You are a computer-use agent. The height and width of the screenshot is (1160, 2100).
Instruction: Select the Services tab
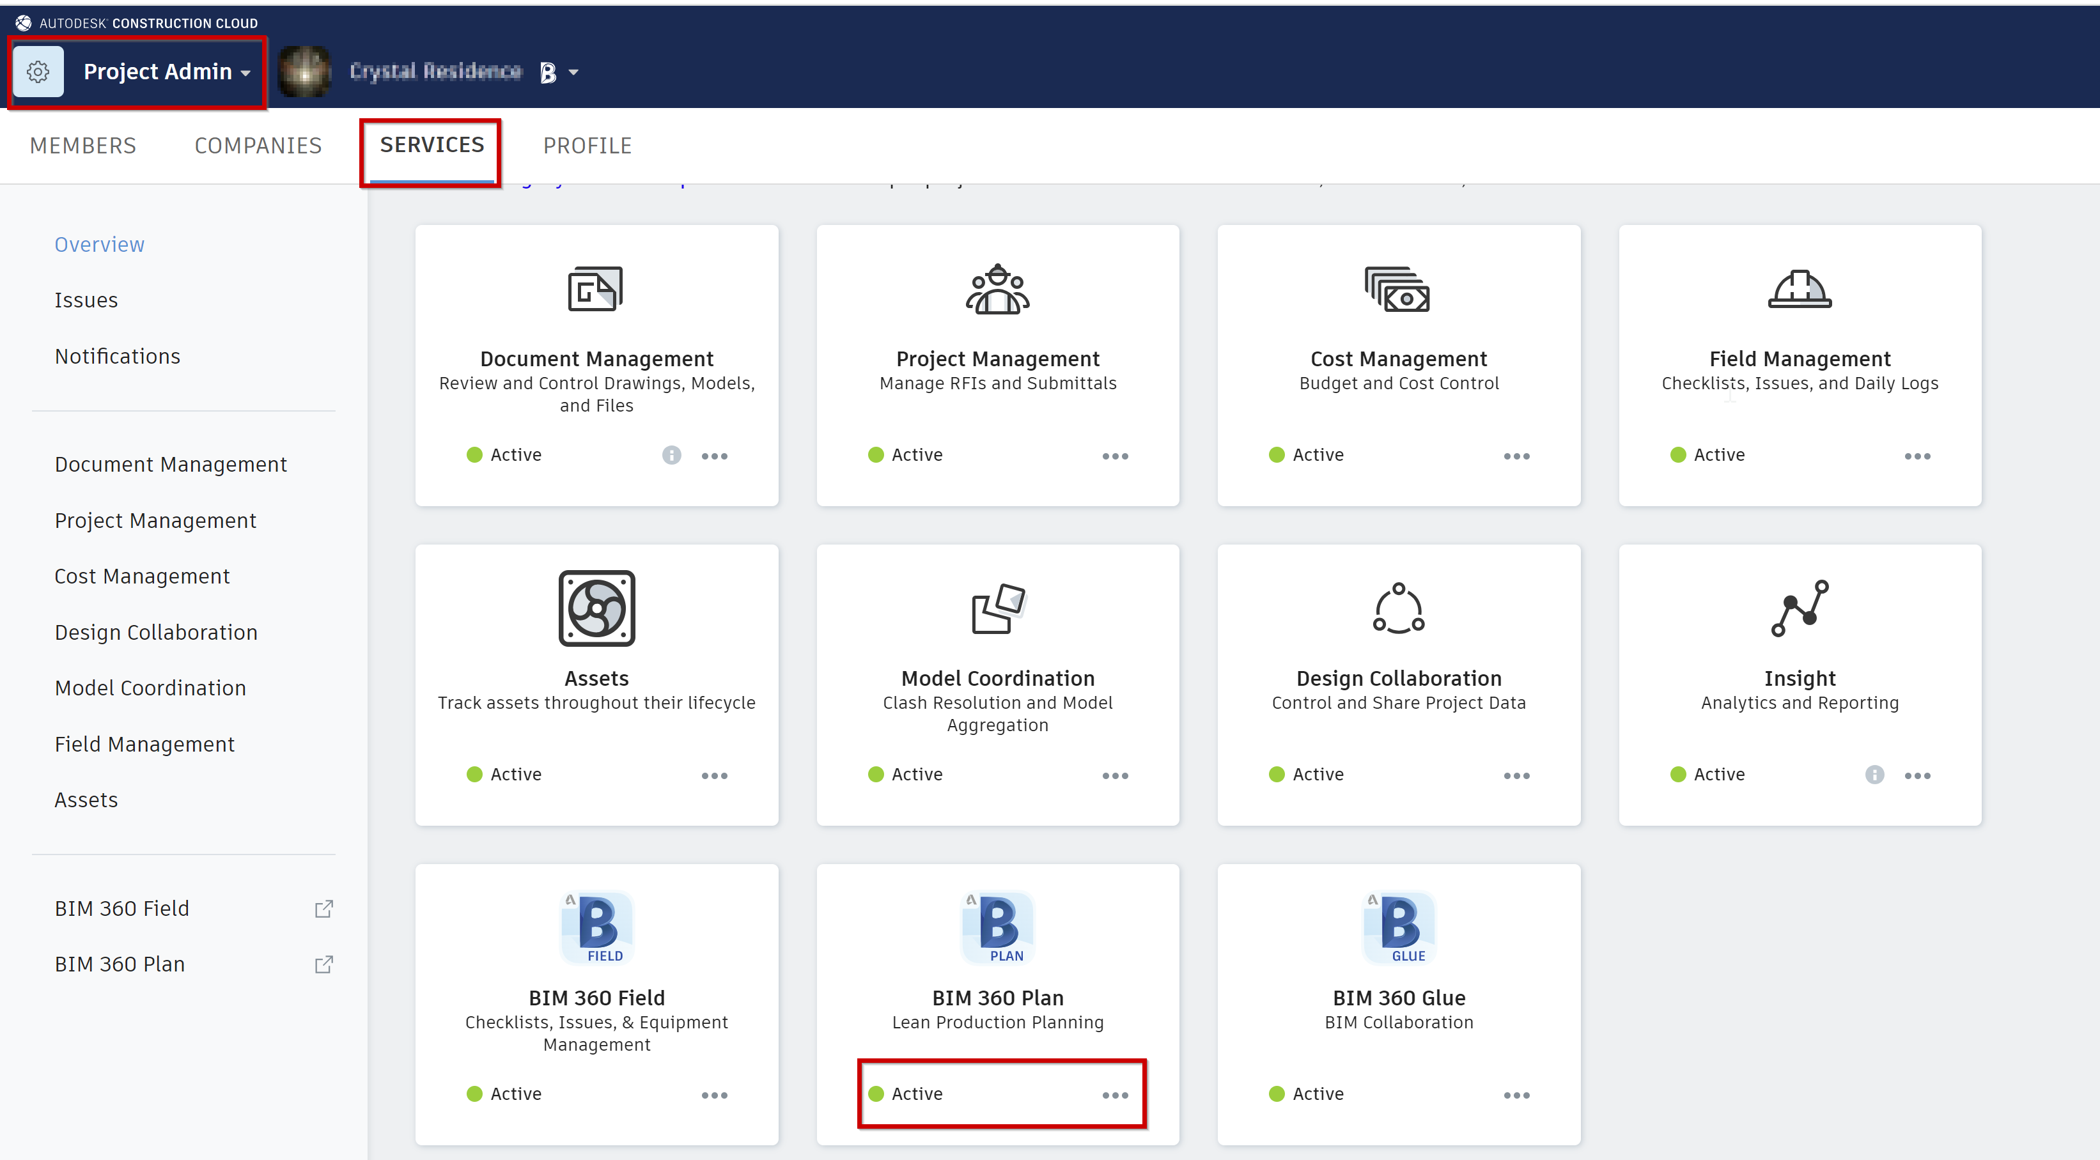[x=432, y=144]
